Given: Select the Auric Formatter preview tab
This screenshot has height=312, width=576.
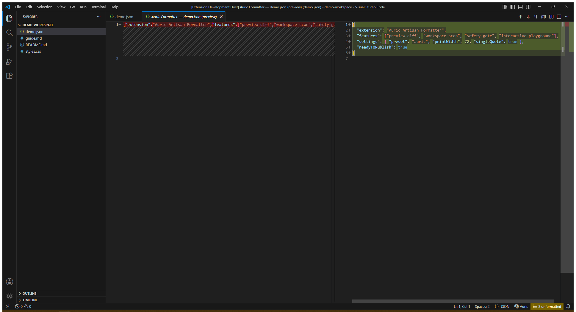Looking at the screenshot, I should (184, 17).
